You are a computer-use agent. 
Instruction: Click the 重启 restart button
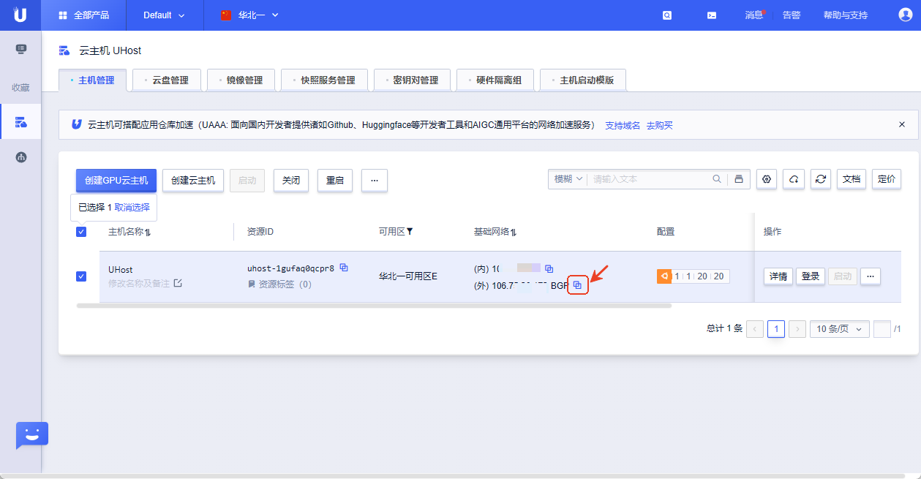pos(335,181)
